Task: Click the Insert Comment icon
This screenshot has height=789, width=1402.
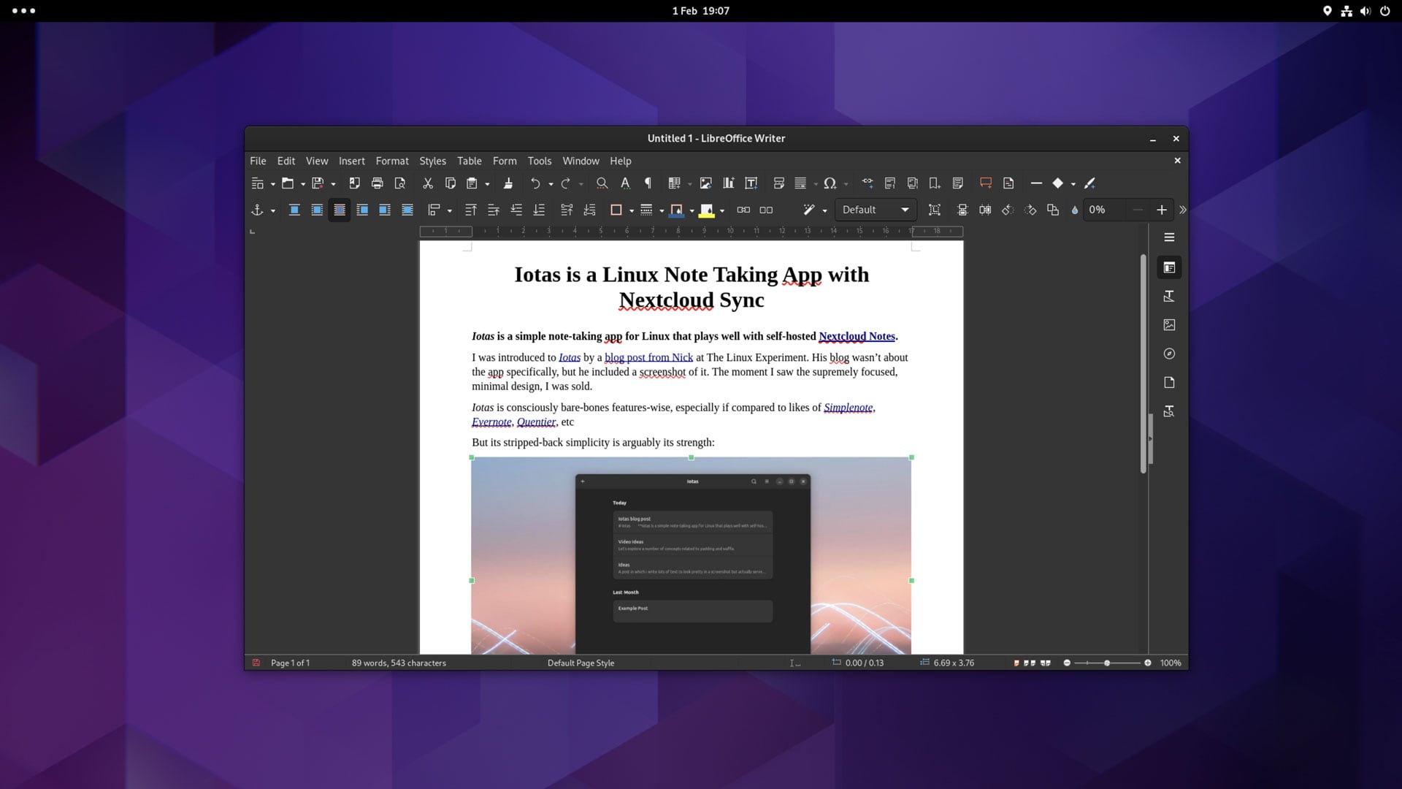Action: (x=986, y=183)
